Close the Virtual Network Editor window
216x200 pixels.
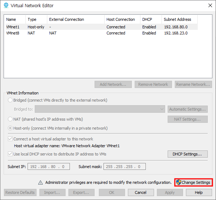210,5
